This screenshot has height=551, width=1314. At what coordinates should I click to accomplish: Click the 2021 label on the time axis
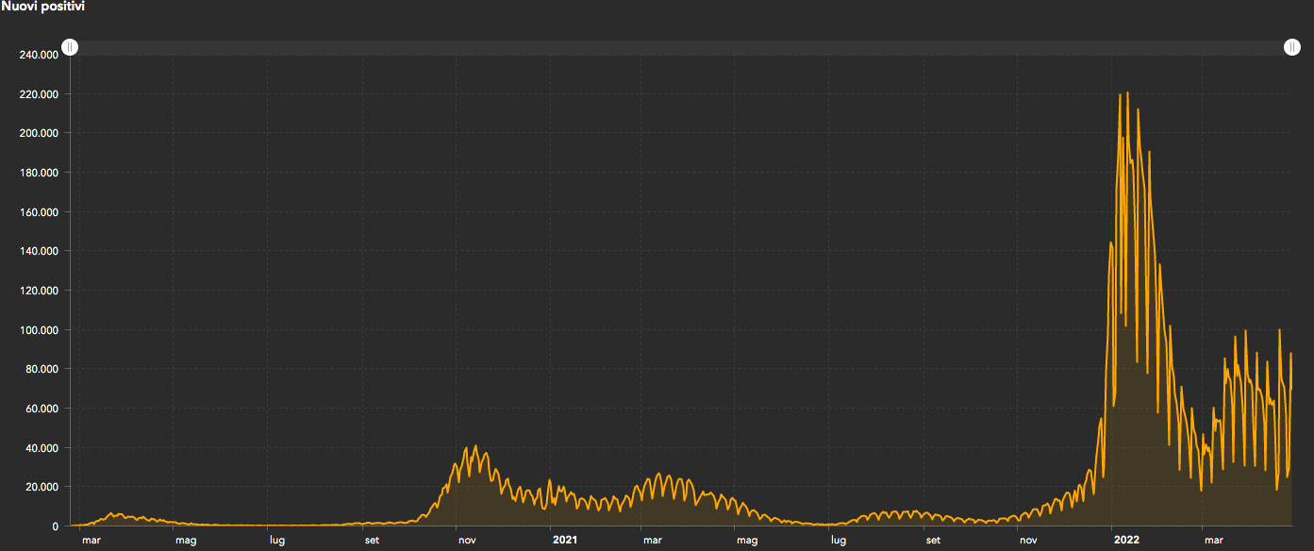click(x=564, y=541)
